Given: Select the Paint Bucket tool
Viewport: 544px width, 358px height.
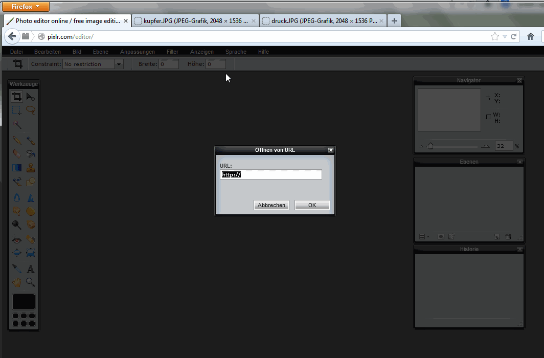Looking at the screenshot, I should click(x=31, y=153).
